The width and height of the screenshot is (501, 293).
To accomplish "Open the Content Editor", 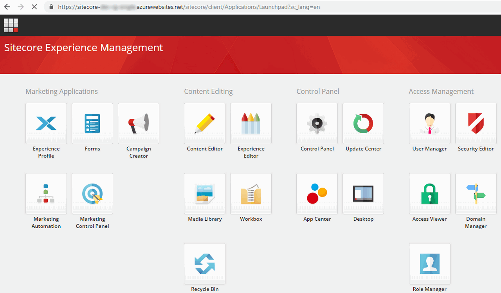I will point(205,123).
